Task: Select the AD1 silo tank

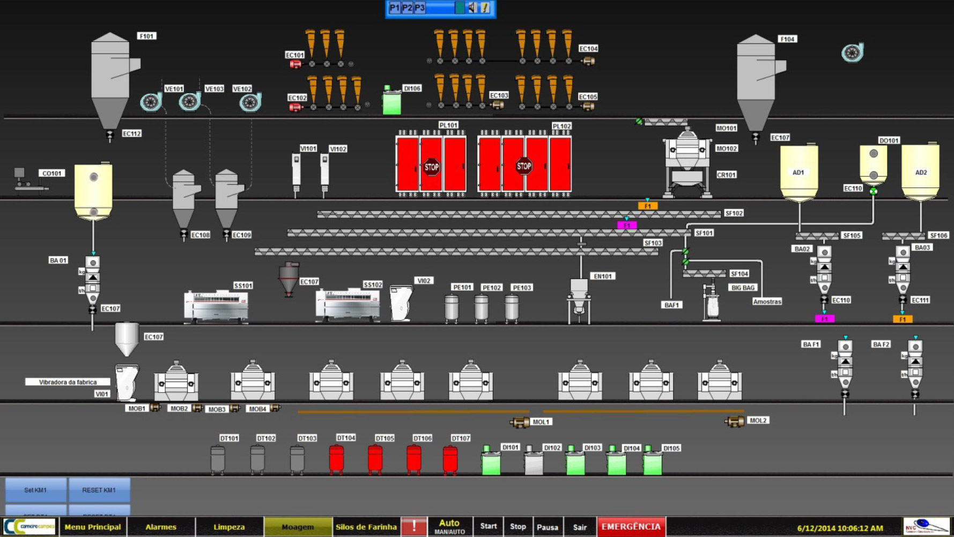Action: [798, 173]
